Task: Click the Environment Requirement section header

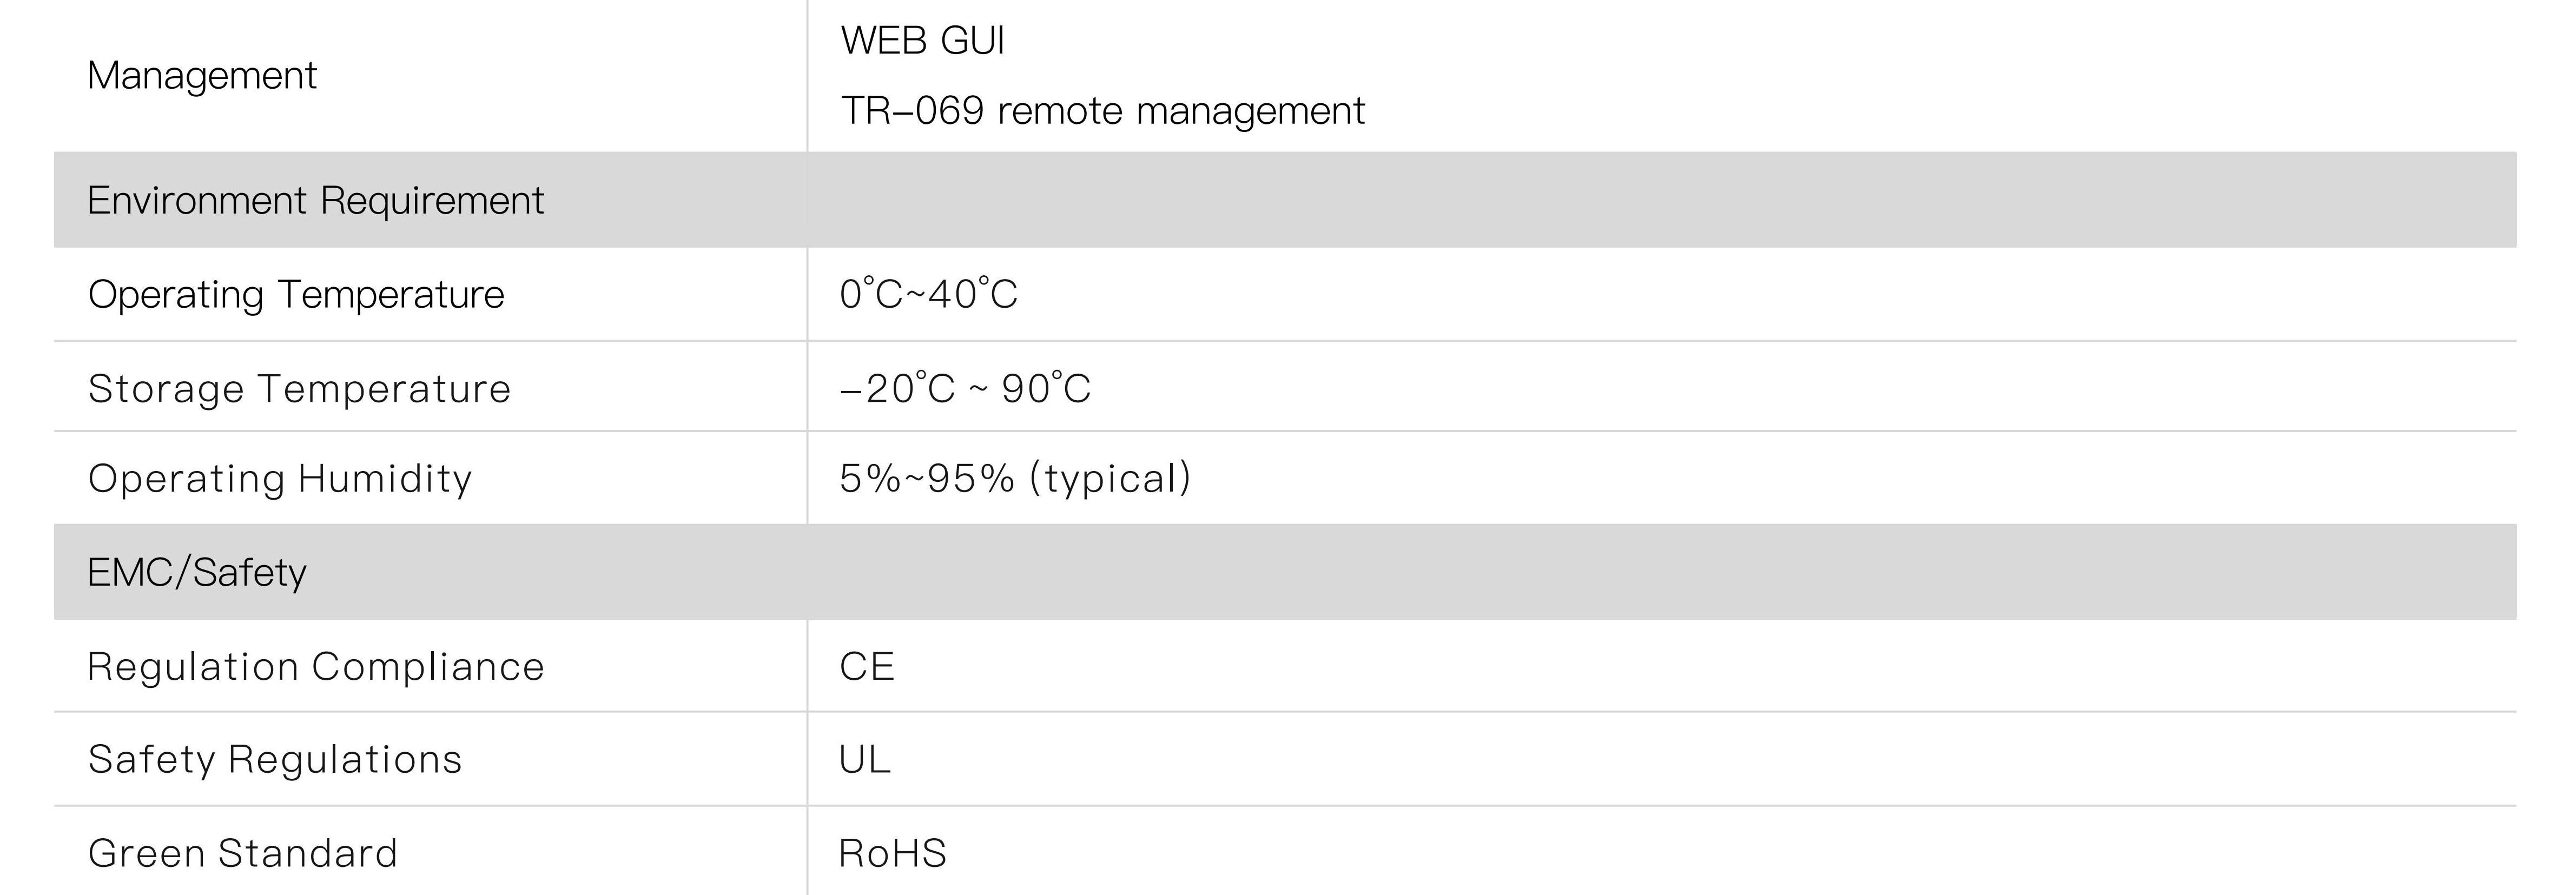Action: click(x=315, y=201)
